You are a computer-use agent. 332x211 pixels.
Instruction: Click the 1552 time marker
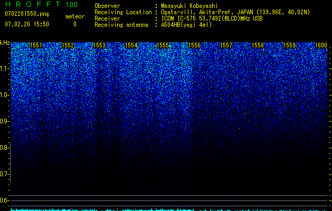tap(68, 45)
